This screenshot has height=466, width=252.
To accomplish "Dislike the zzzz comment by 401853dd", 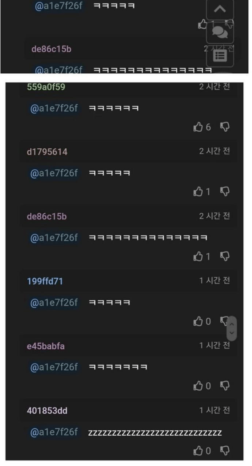I will coord(225,451).
